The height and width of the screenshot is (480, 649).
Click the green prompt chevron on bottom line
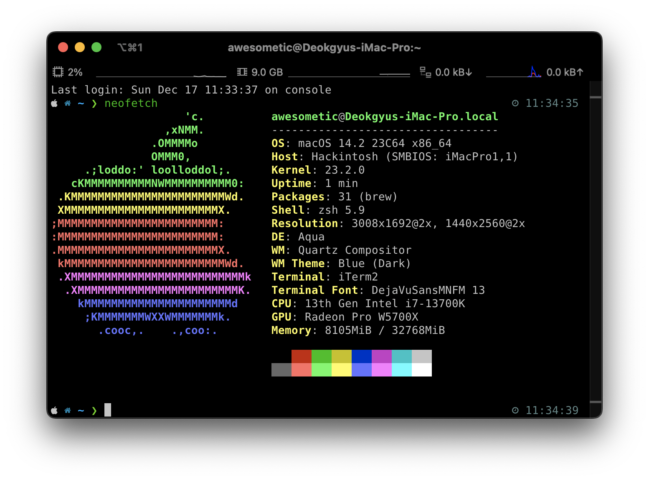tap(94, 410)
